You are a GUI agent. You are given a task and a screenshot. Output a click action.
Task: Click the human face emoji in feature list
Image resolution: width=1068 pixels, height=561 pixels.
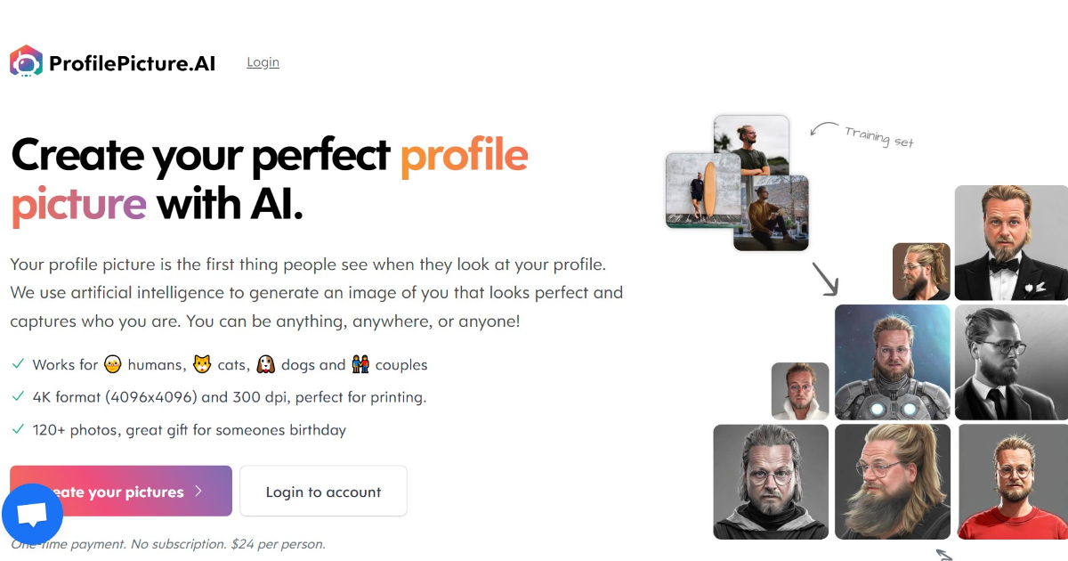coord(111,363)
